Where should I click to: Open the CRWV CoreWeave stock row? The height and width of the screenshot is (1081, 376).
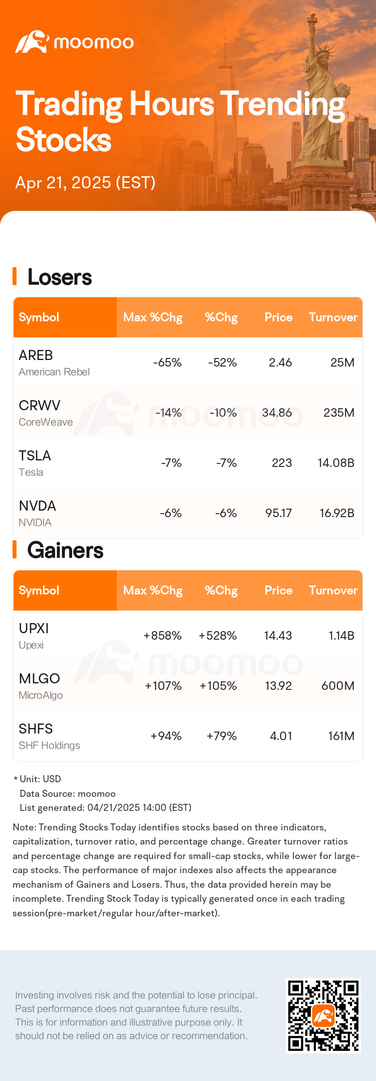coord(188,413)
